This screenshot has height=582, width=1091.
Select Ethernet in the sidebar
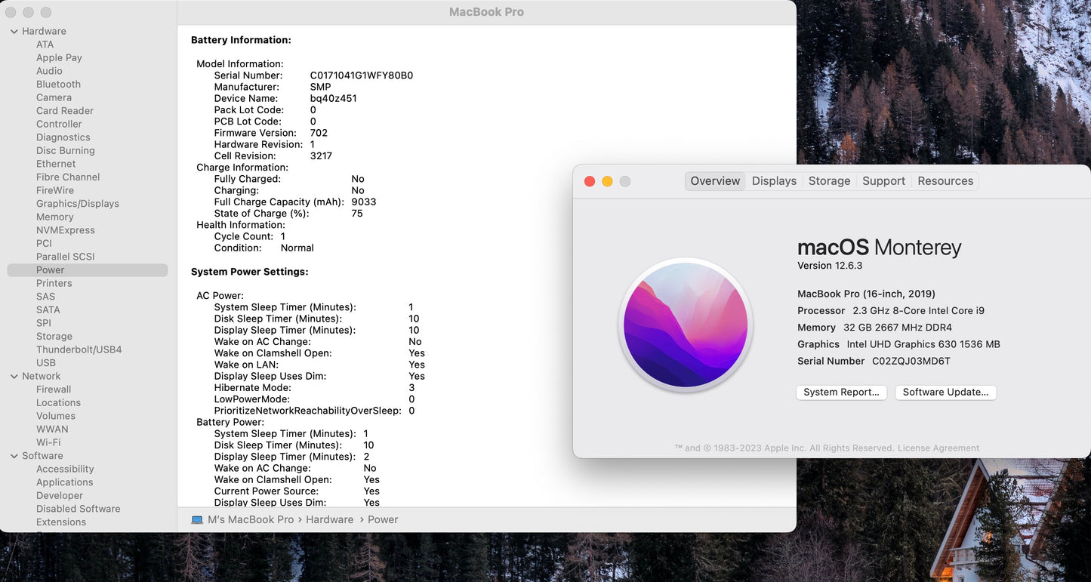pos(56,164)
